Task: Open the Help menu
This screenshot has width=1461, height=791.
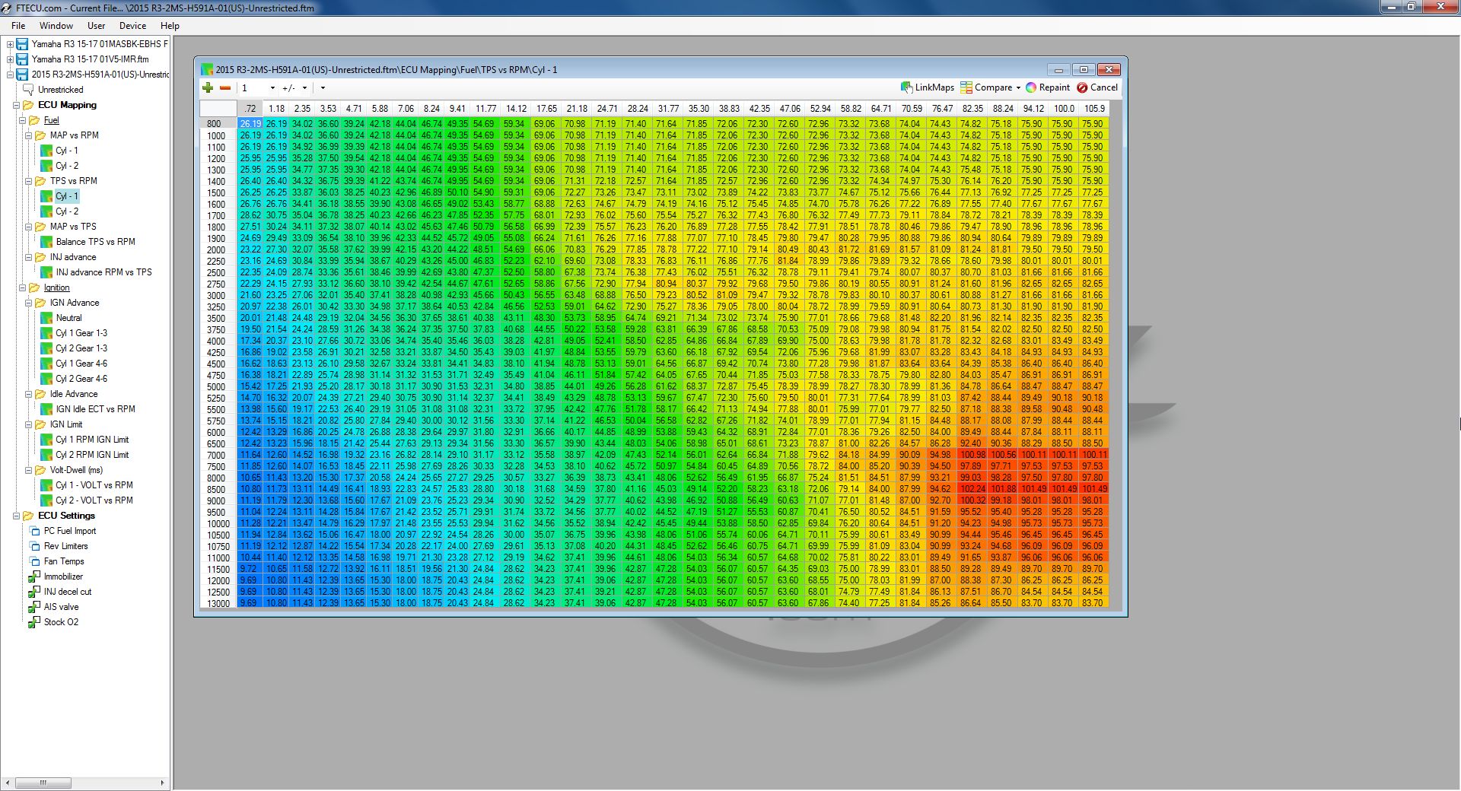Action: (170, 26)
